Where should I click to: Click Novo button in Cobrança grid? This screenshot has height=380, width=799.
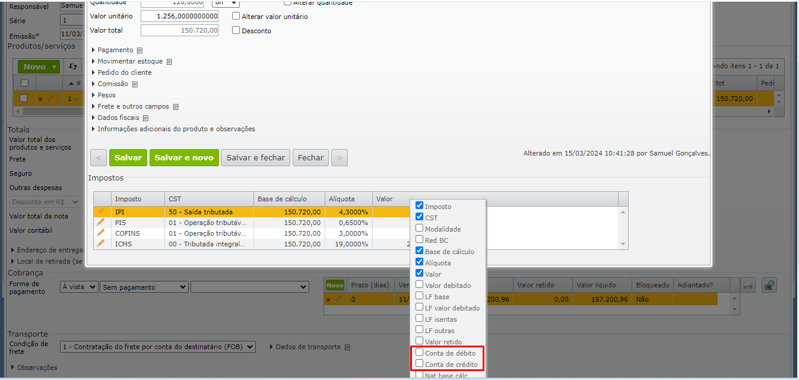335,286
